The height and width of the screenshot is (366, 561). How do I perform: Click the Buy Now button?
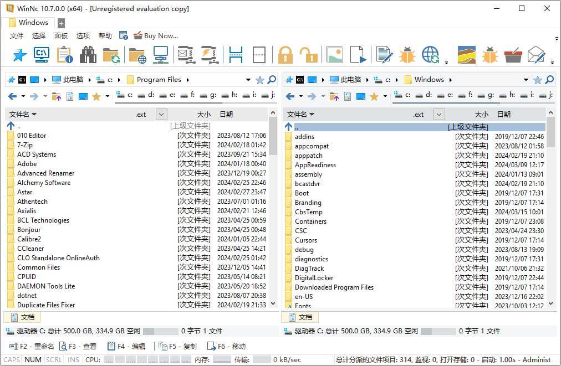click(x=156, y=35)
